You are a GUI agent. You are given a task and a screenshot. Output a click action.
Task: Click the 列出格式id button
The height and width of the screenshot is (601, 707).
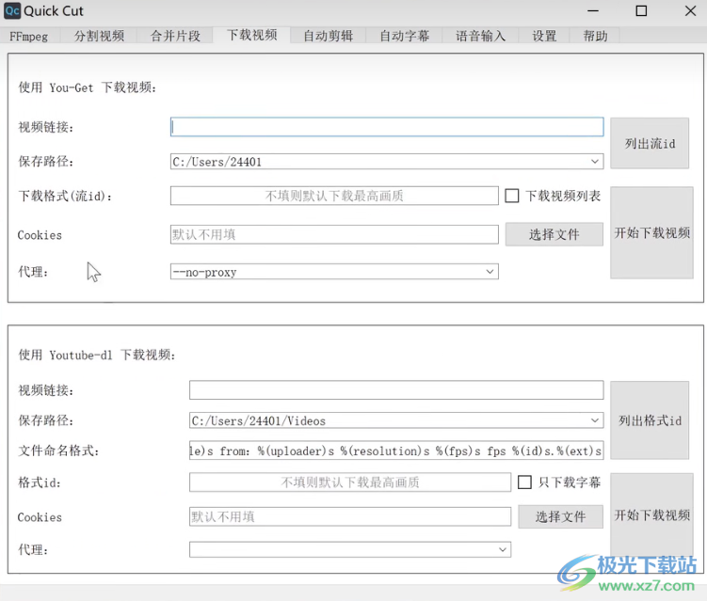point(650,420)
